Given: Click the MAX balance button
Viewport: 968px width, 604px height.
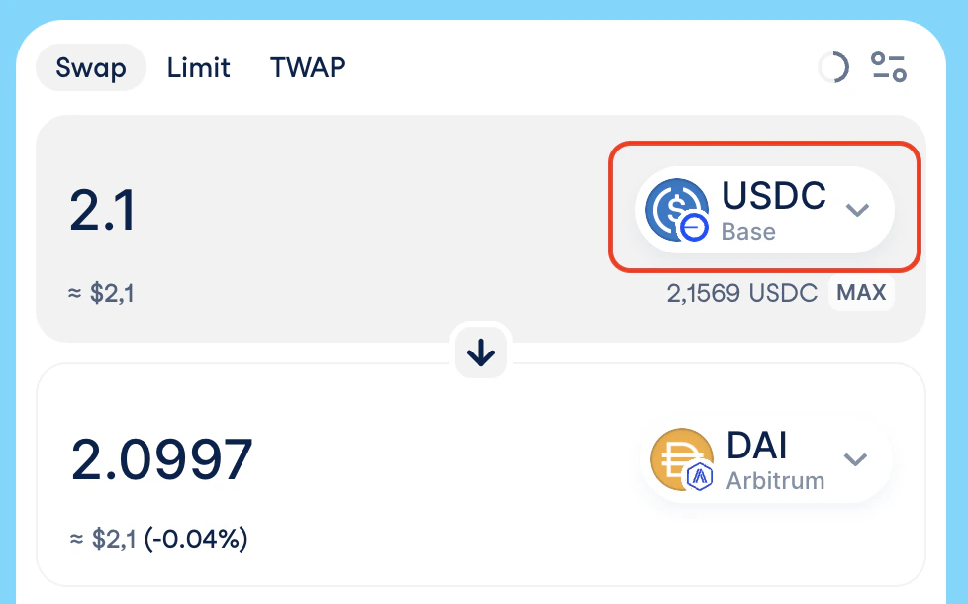Looking at the screenshot, I should point(861,292).
